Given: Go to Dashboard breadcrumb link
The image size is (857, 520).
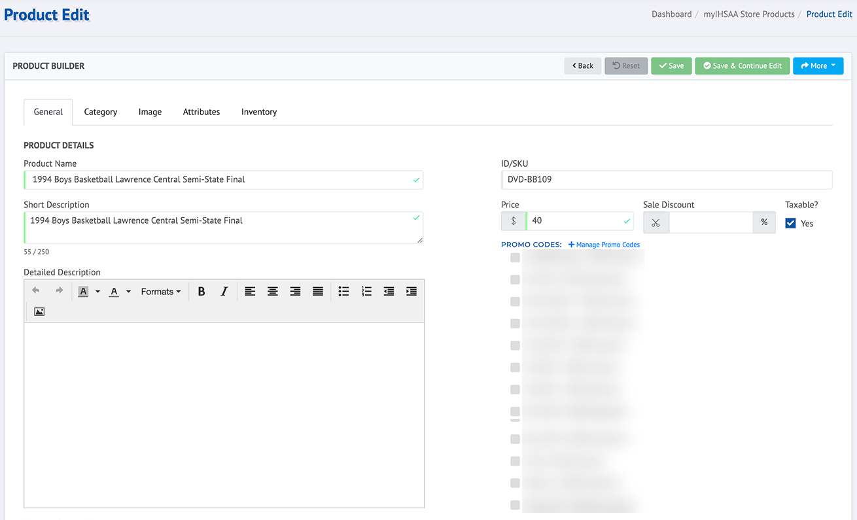Looking at the screenshot, I should click(x=671, y=14).
